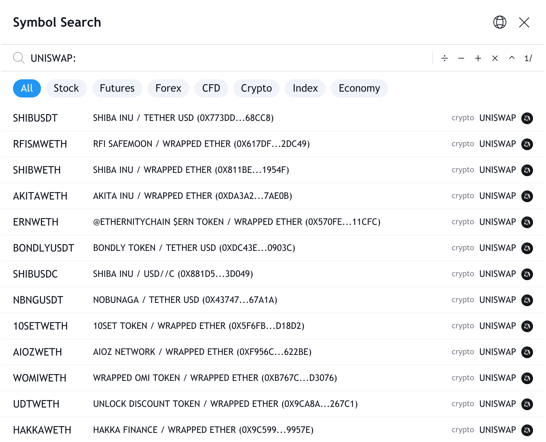Image resolution: width=546 pixels, height=442 pixels.
Task: Select the All filter tab
Action: 27,88
